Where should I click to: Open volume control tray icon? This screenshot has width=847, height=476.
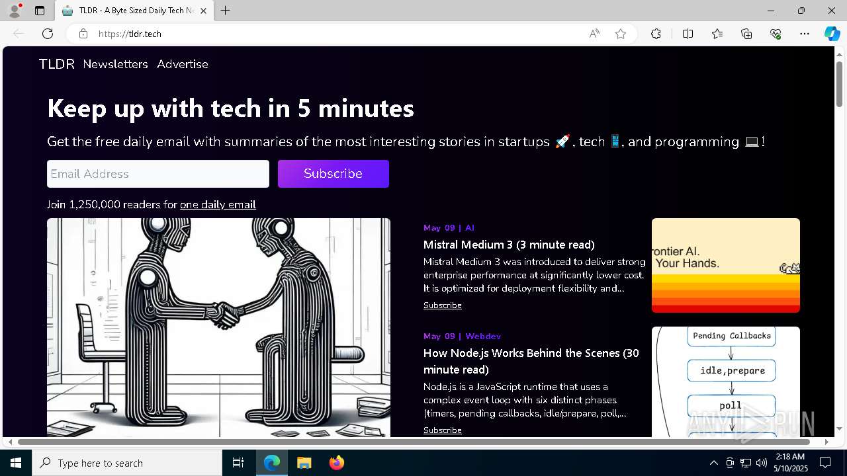pyautogui.click(x=762, y=463)
